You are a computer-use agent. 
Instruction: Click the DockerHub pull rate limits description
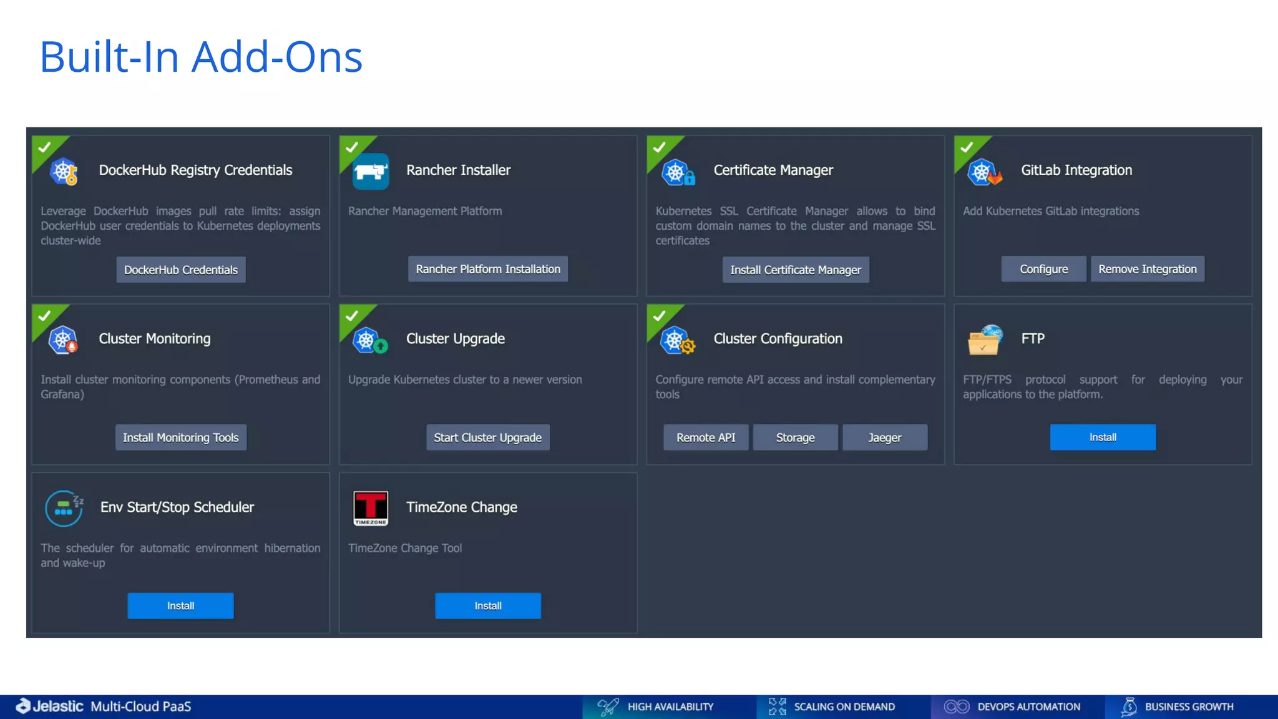pyautogui.click(x=180, y=226)
